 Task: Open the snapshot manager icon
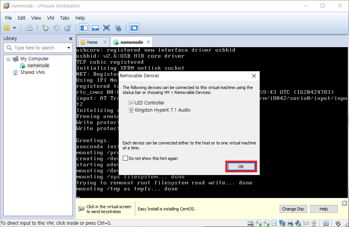coord(68,28)
